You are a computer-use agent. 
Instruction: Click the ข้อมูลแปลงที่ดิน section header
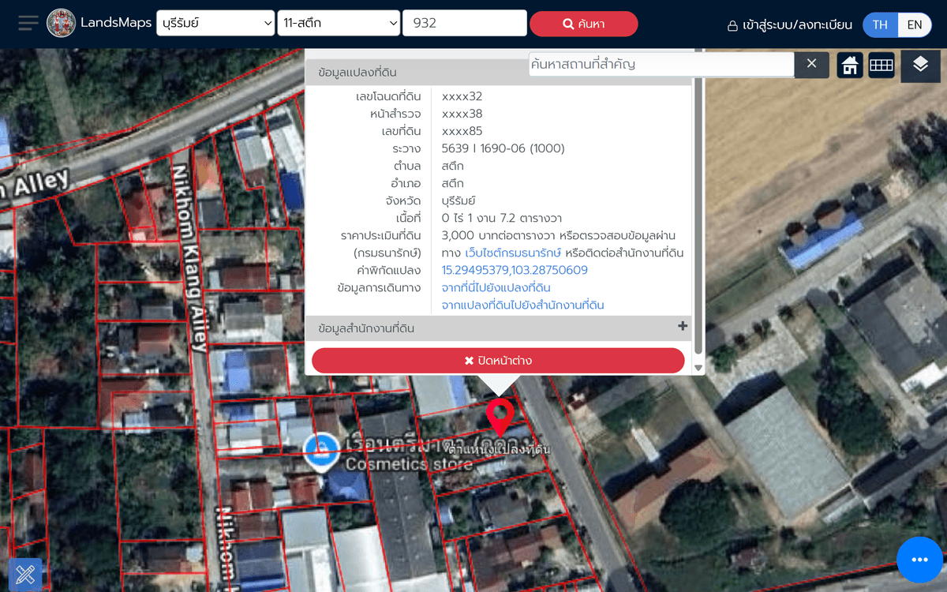(498, 72)
